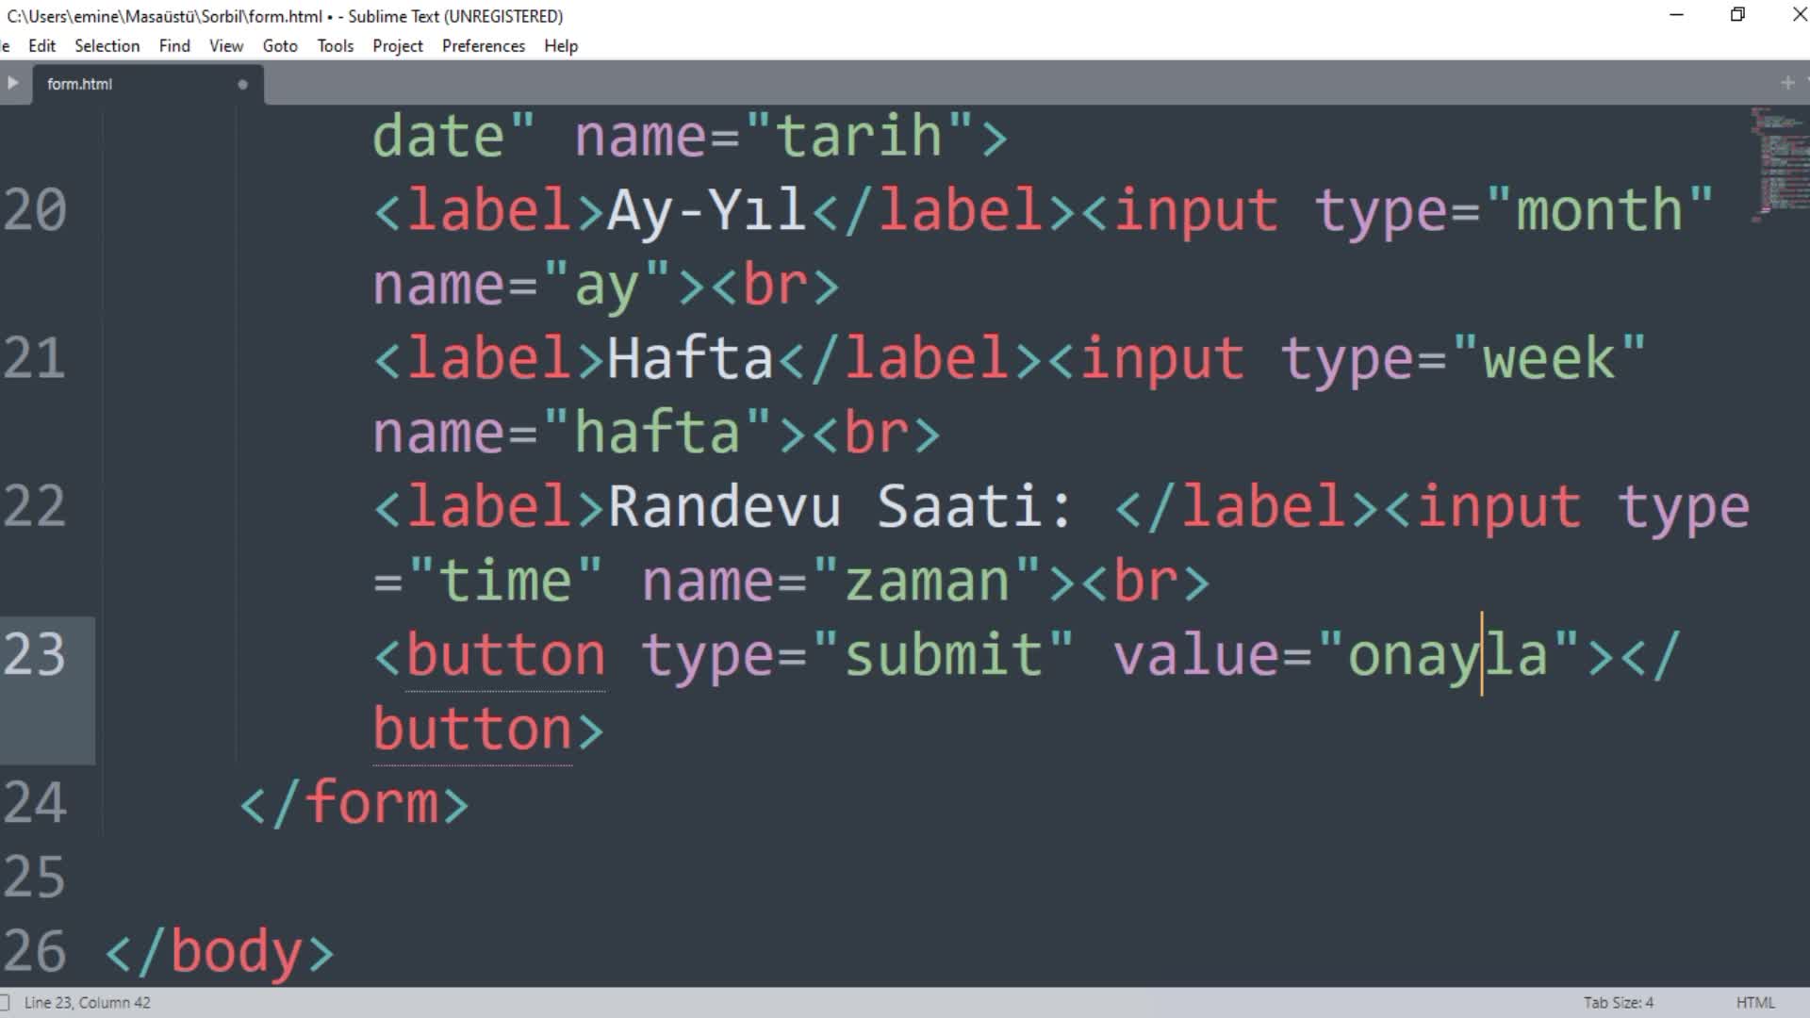Open the Project menu
The height and width of the screenshot is (1018, 1810).
[397, 45]
